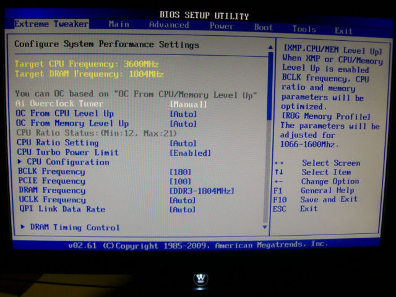Select the DRAM Frequency item
The width and height of the screenshot is (396, 297).
[52, 190]
